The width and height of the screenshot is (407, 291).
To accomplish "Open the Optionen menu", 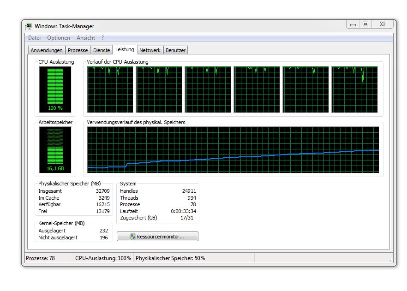I will pyautogui.click(x=59, y=38).
